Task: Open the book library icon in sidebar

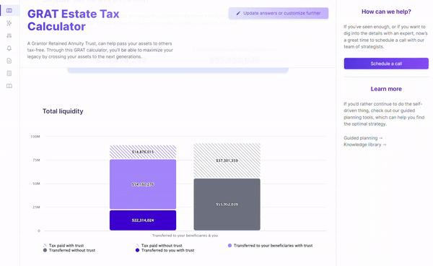Action: 9,86
